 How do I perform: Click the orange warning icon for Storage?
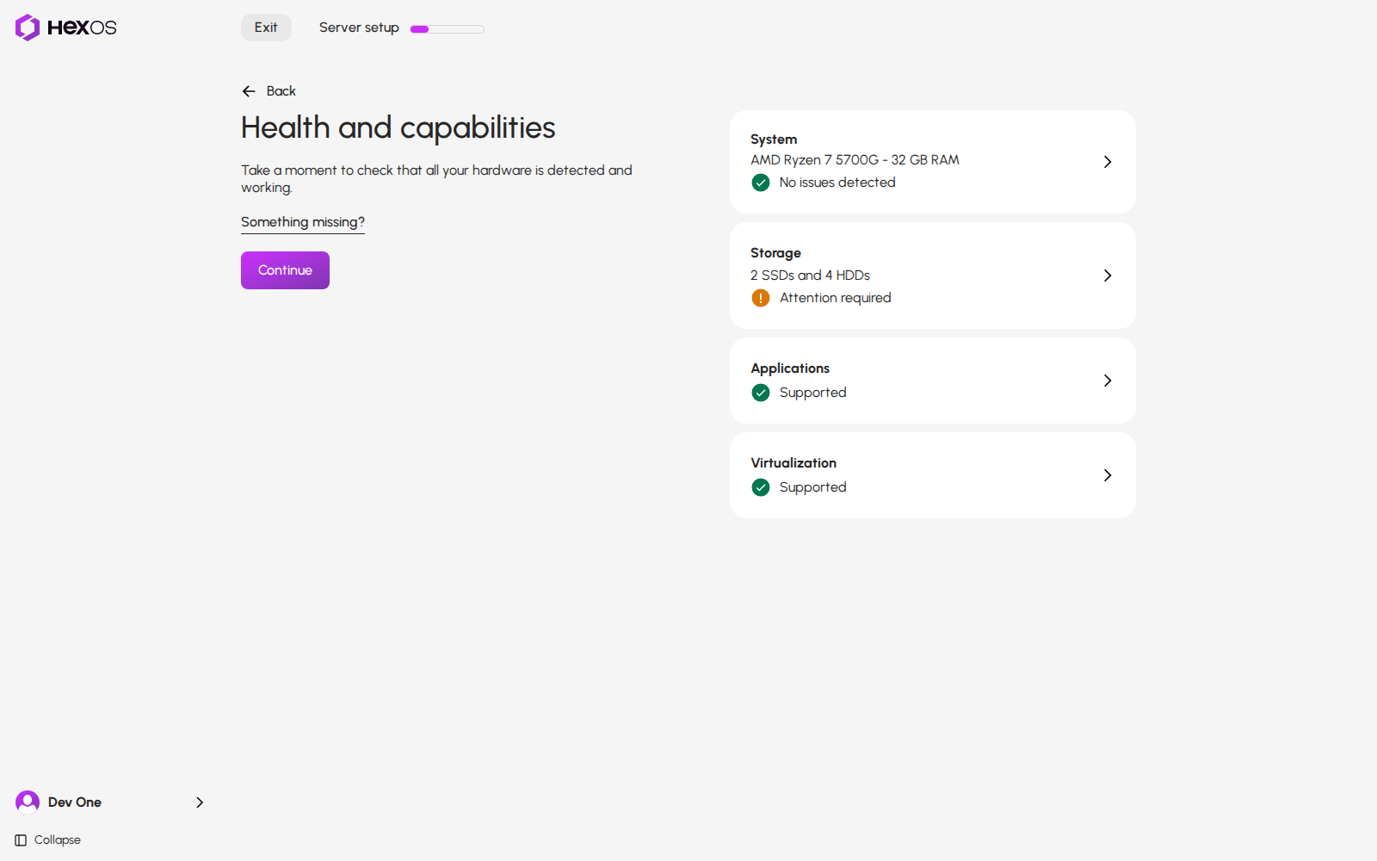point(761,298)
